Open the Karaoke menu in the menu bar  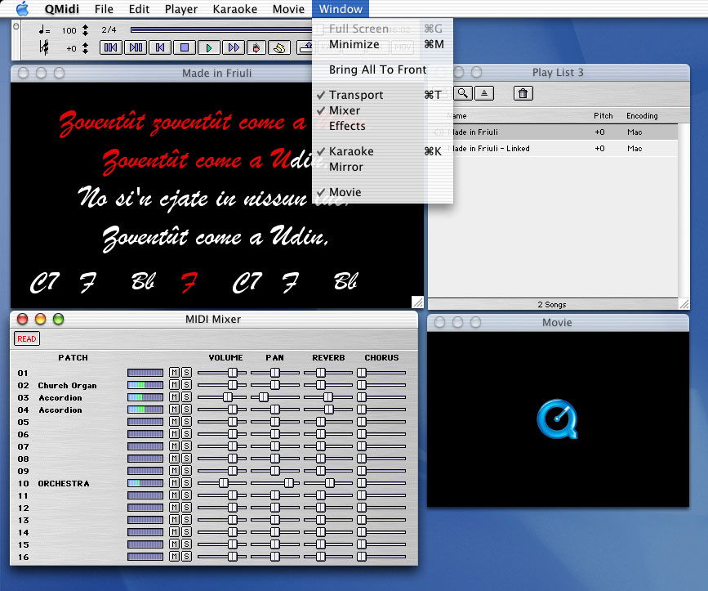tap(235, 9)
